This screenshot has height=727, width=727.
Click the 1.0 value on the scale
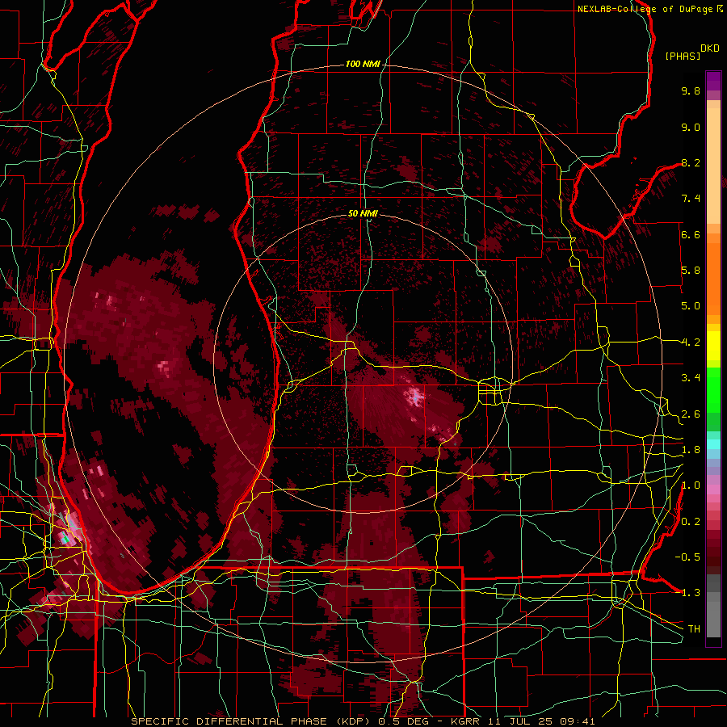tap(691, 485)
